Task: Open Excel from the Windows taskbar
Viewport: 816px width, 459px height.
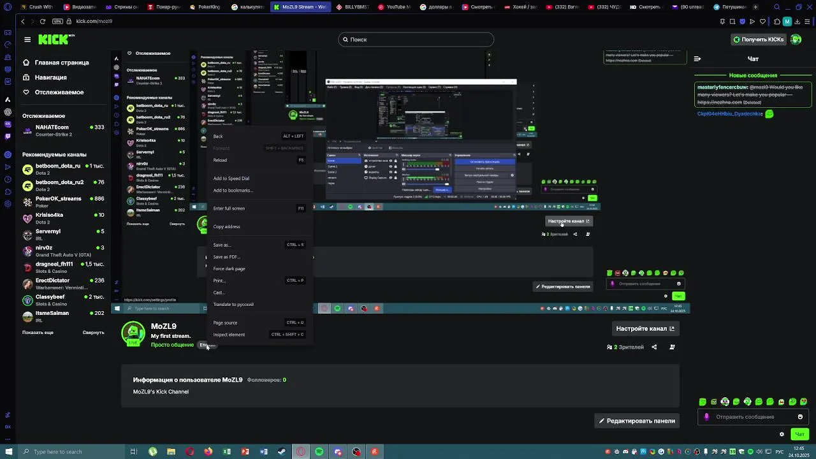Action: click(227, 451)
